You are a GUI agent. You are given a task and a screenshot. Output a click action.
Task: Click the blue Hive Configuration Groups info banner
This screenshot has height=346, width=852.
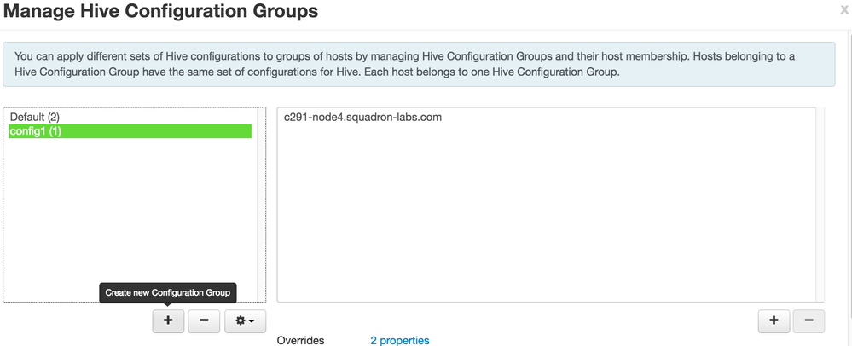(418, 64)
